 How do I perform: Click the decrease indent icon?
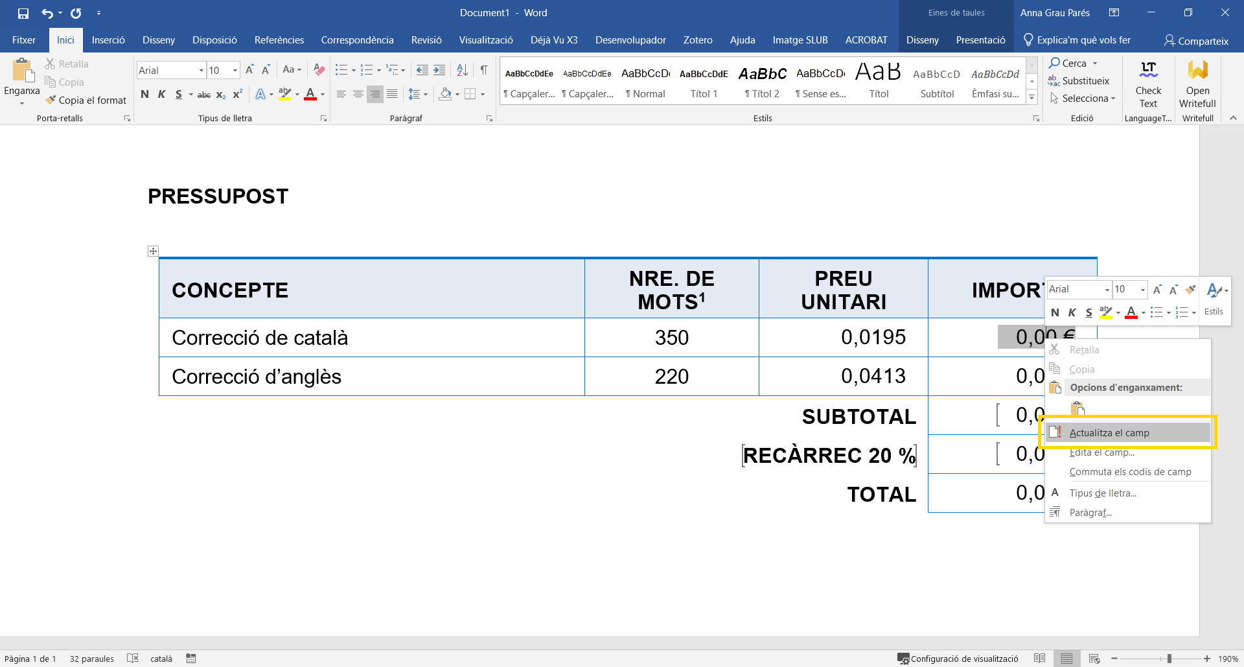point(422,70)
